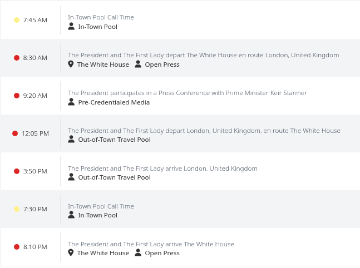
Task: Open the press conference with Keir Starmer event
Action: pos(188,93)
